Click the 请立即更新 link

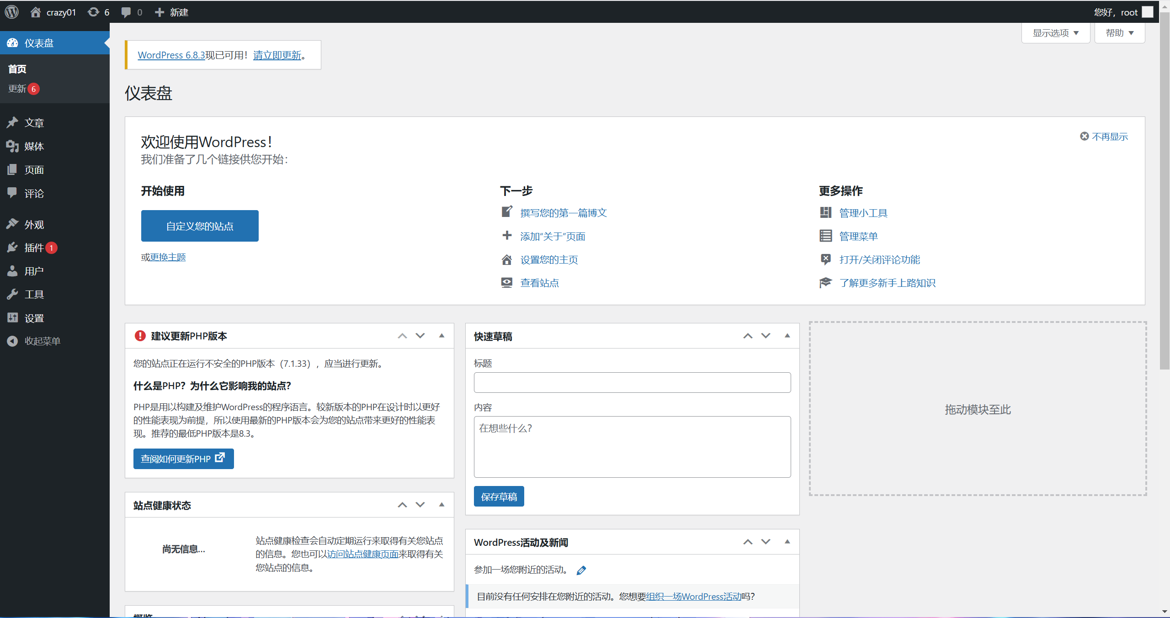coord(277,55)
